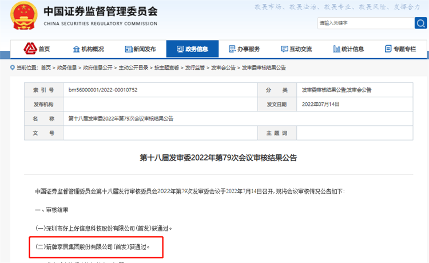Click CHINA SECURITIES REGULATORY COMMISSION subtitle
The width and height of the screenshot is (429, 263).
[x=101, y=24]
